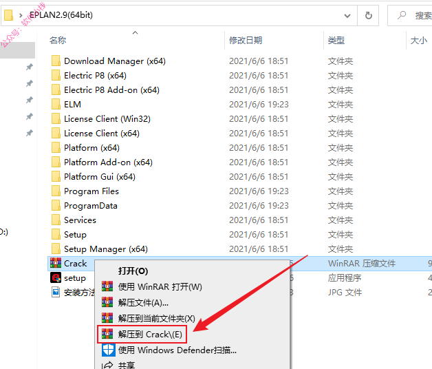Click the Crack WinRAR archive icon
Viewport: 432px width, 369px height.
point(56,264)
